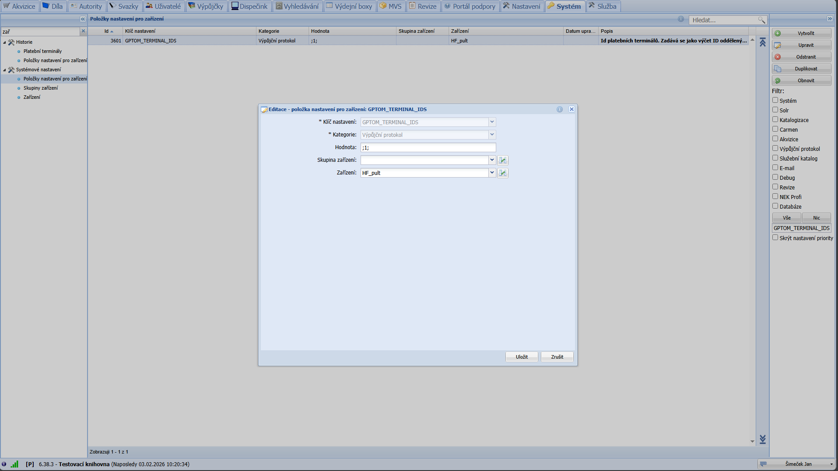This screenshot has height=471, width=838.
Task: Clear the tree filter with X icon
Action: coord(83,31)
